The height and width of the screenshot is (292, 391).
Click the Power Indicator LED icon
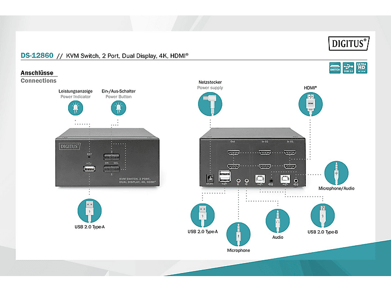(x=76, y=108)
